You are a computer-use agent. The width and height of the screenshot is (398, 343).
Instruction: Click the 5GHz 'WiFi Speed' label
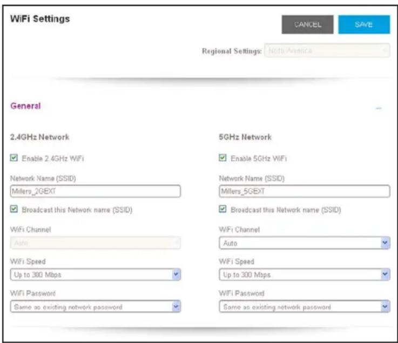[237, 261]
